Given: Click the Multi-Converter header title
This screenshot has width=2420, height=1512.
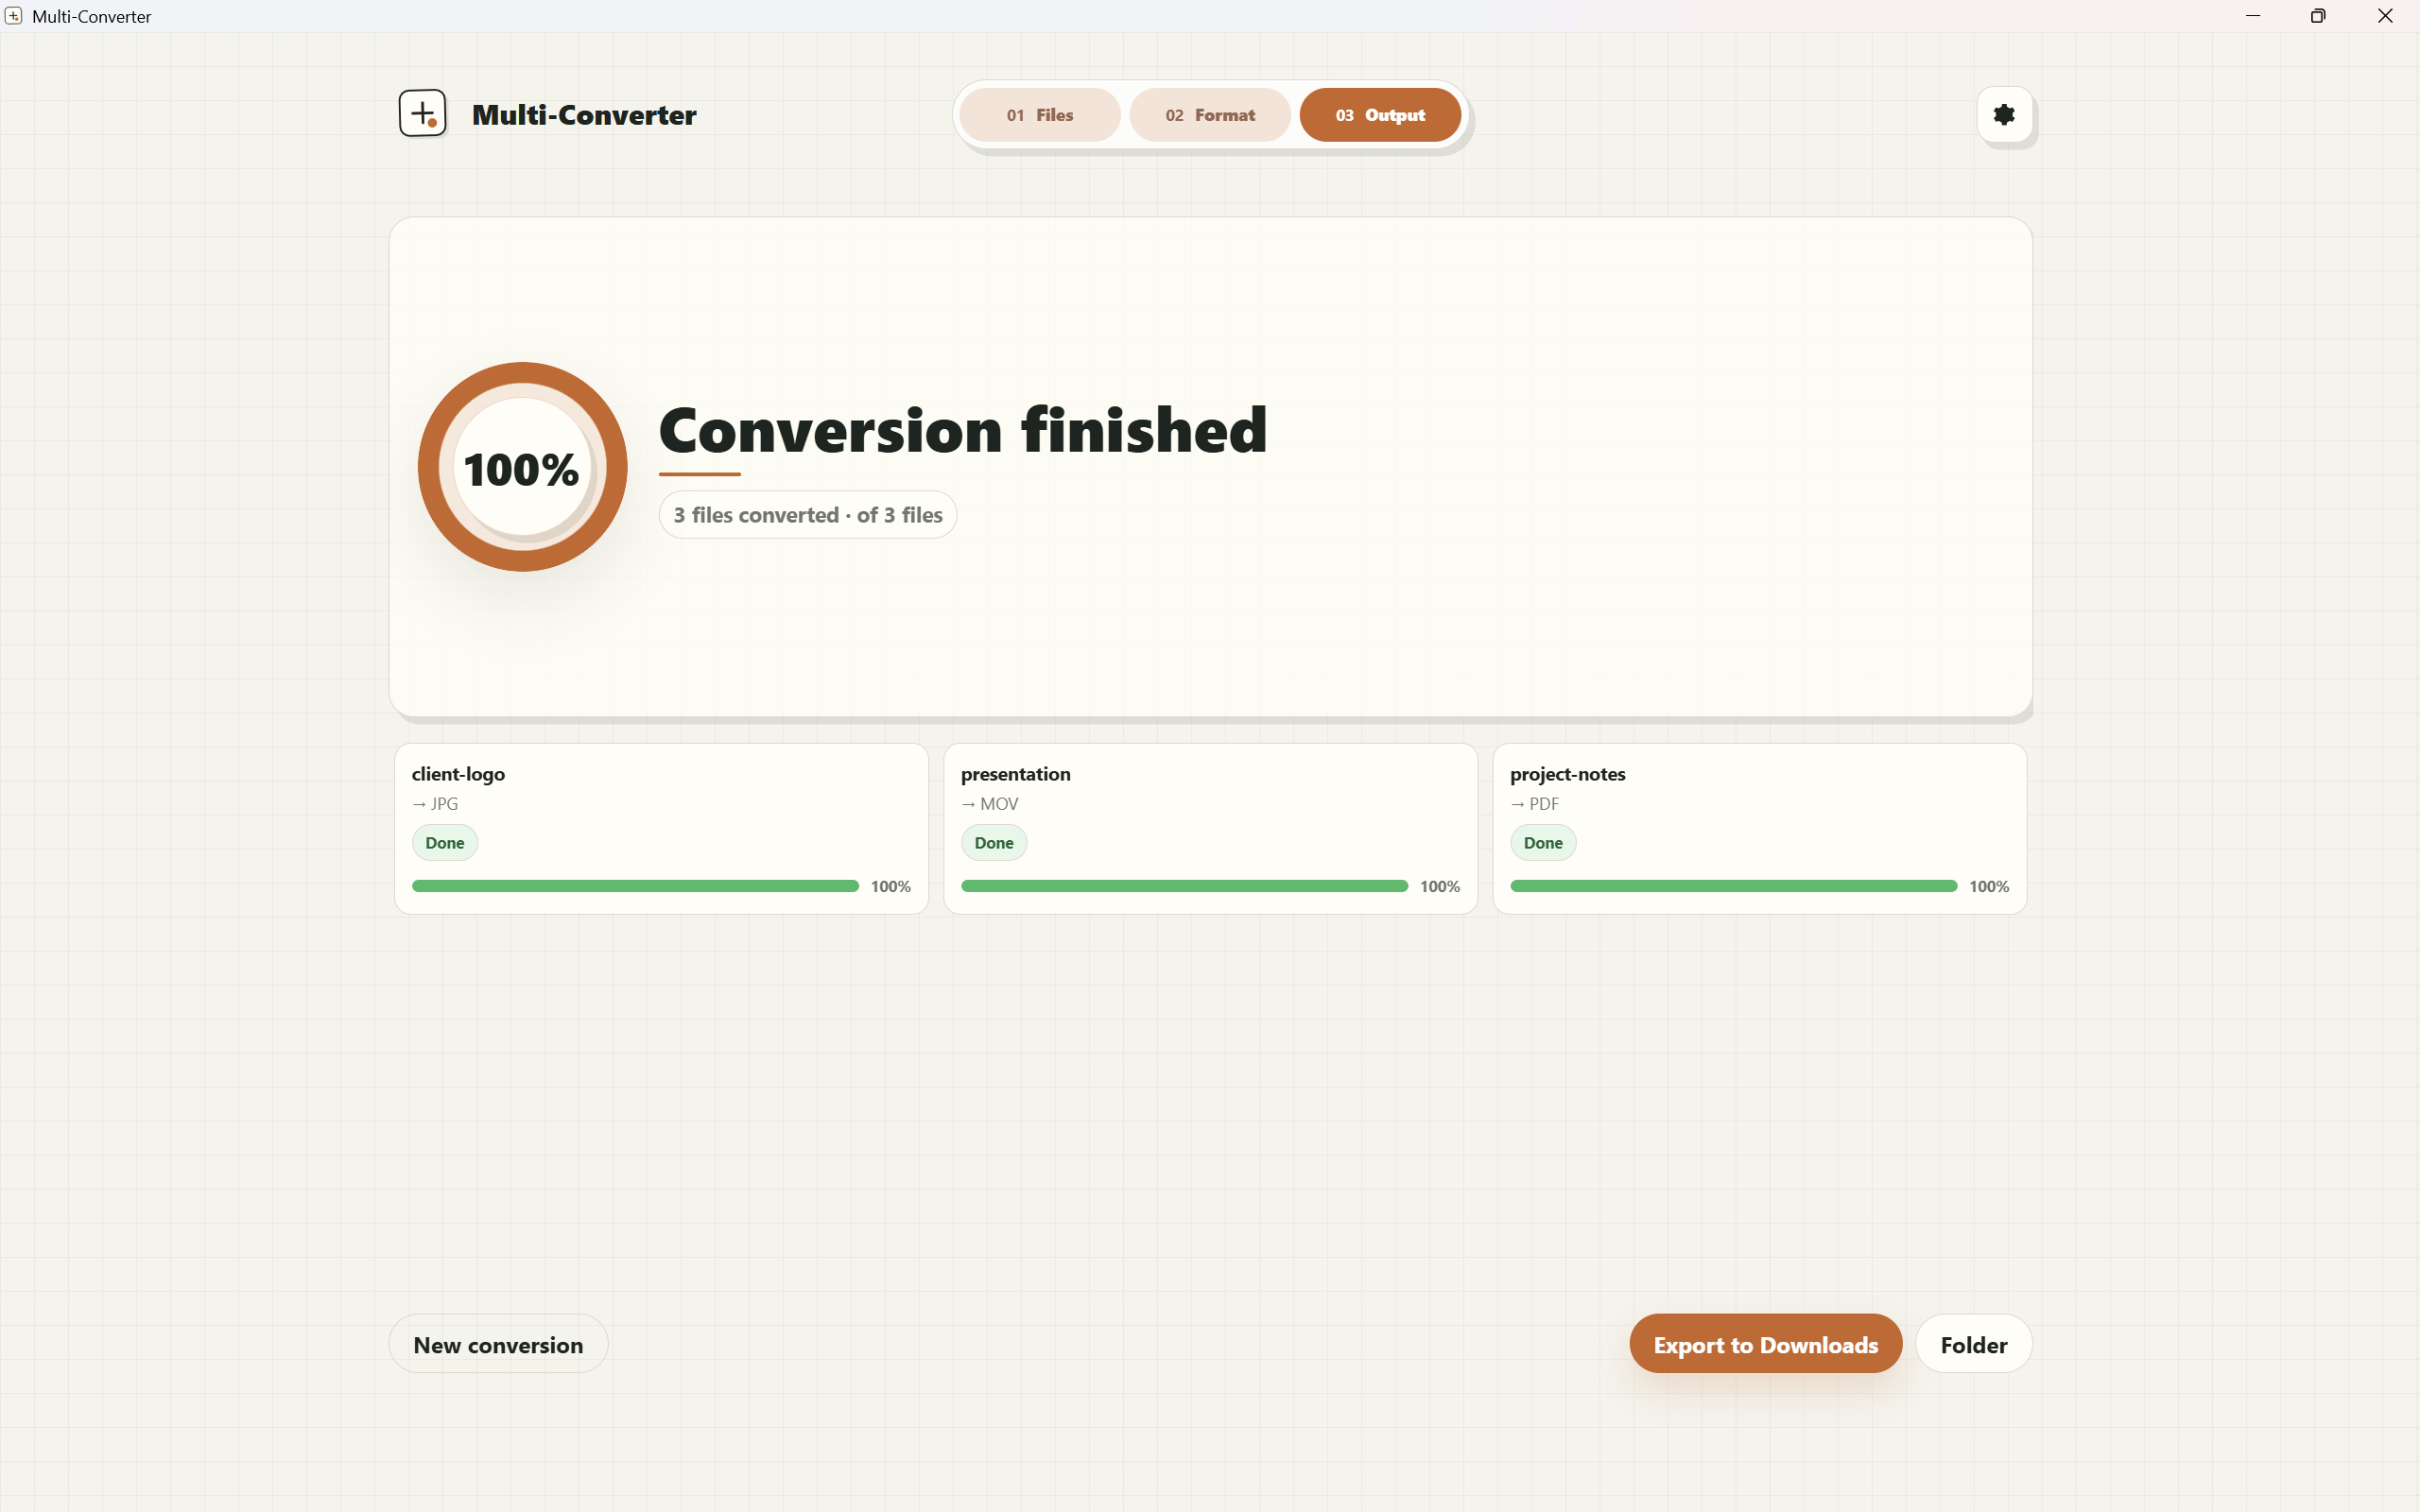Looking at the screenshot, I should pos(584,115).
